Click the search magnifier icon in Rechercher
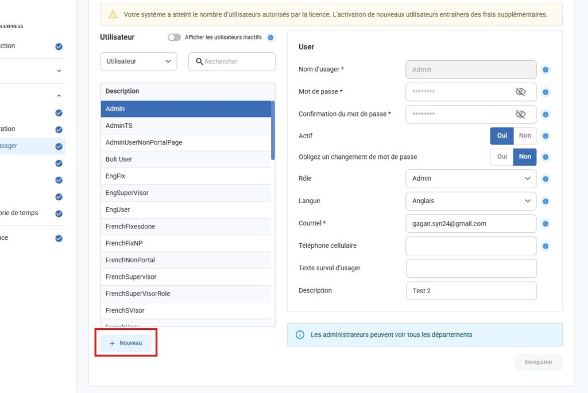The height and width of the screenshot is (393, 588). click(200, 61)
